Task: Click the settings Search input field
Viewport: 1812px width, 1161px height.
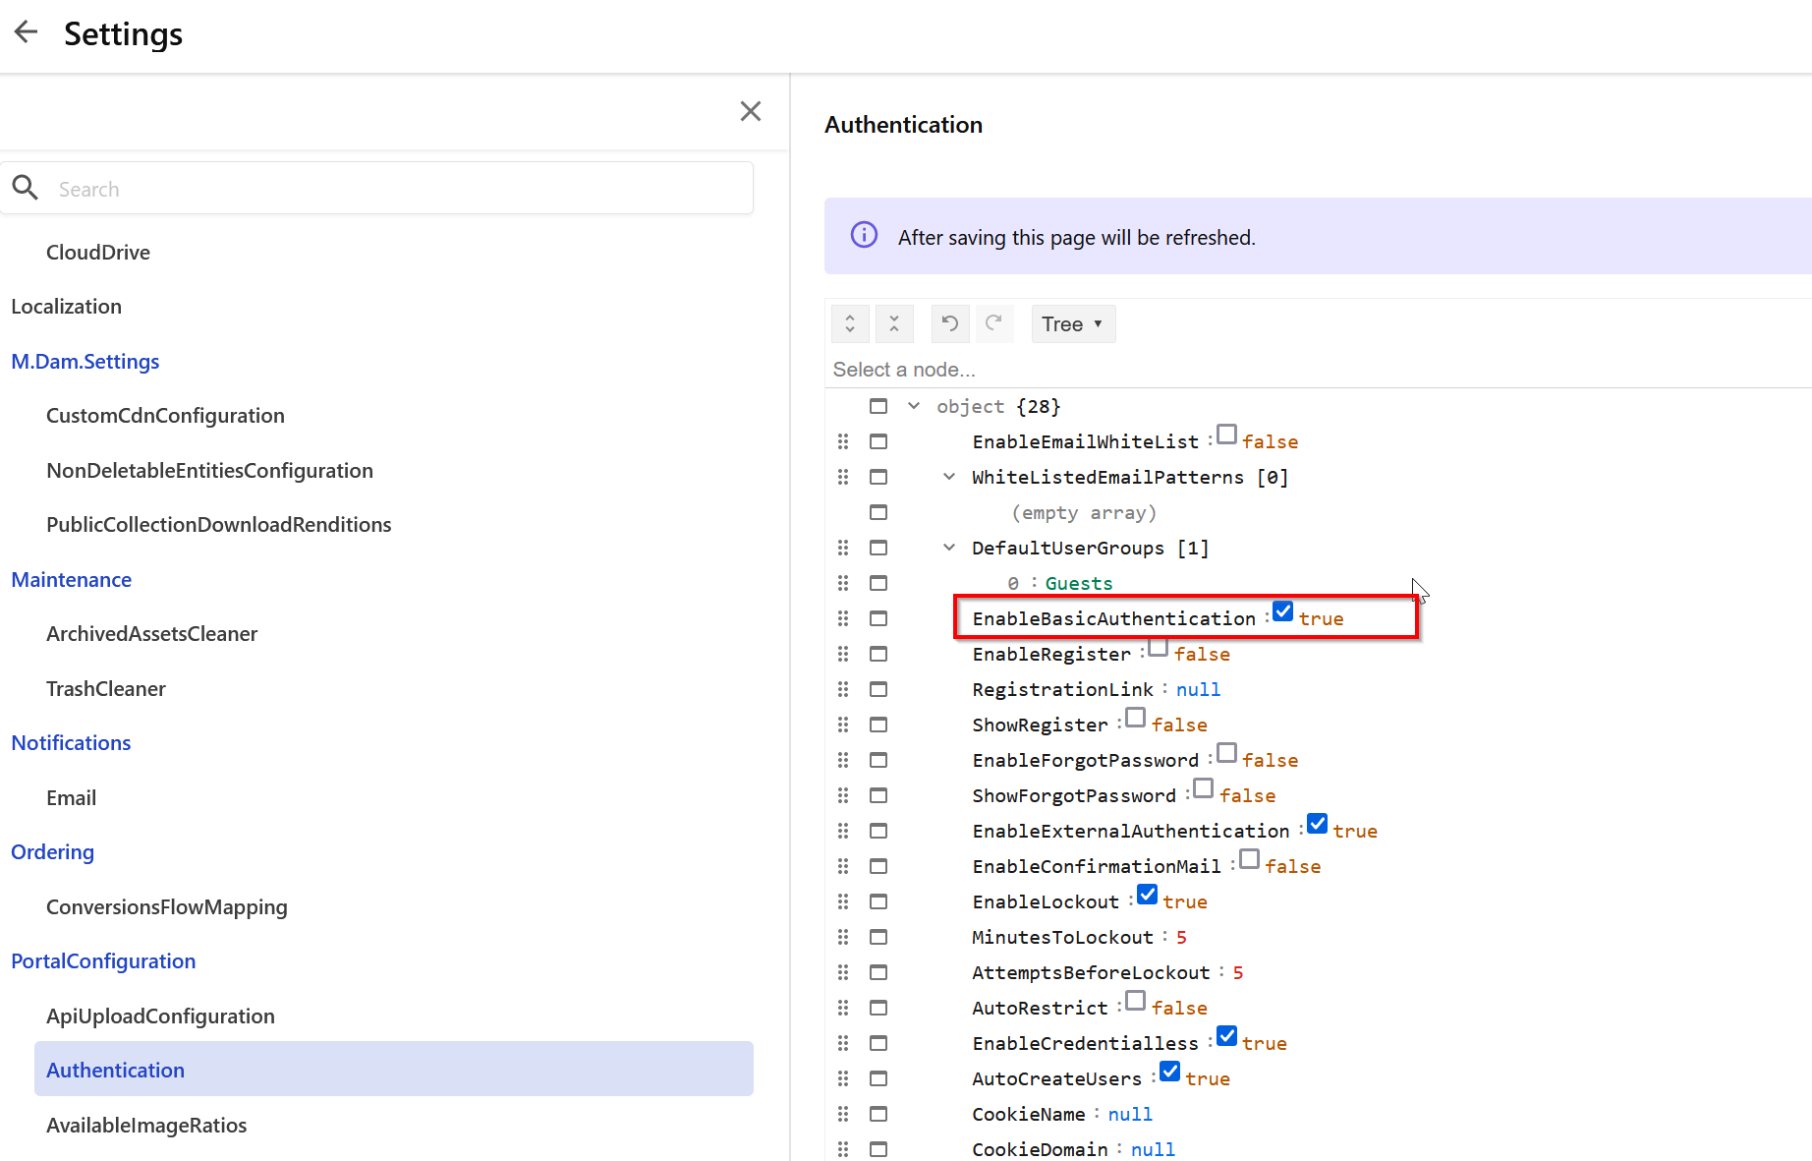Action: [393, 189]
